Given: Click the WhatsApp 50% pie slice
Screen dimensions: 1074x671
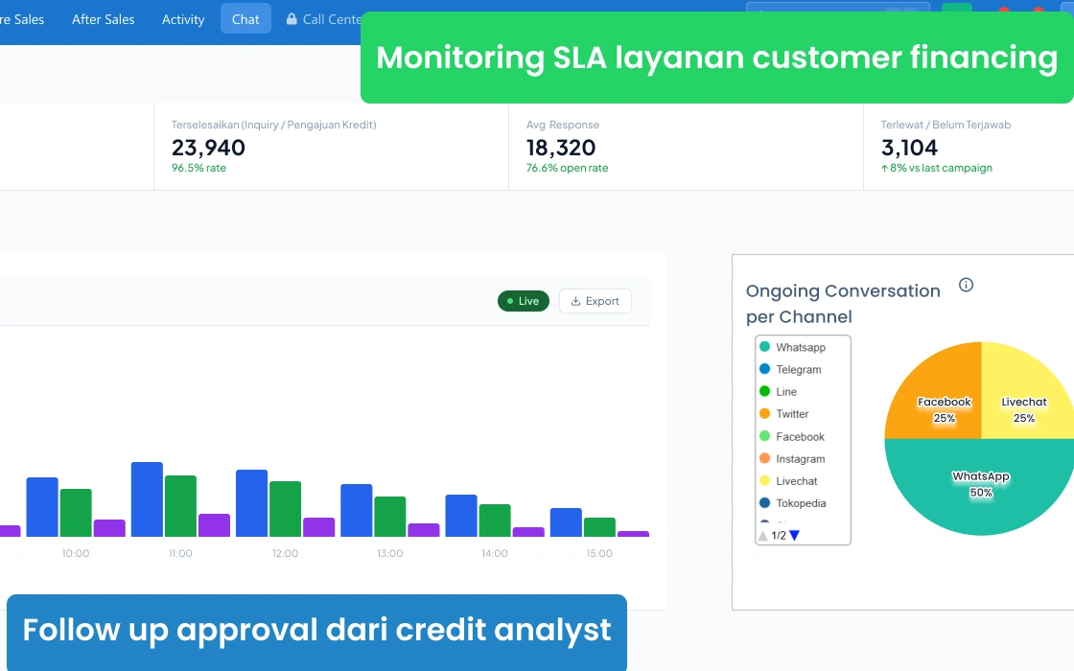Looking at the screenshot, I should pos(981,486).
